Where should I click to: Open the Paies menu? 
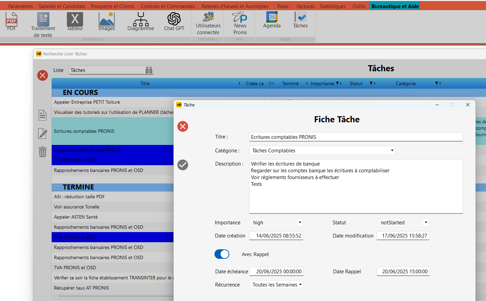(x=283, y=6)
